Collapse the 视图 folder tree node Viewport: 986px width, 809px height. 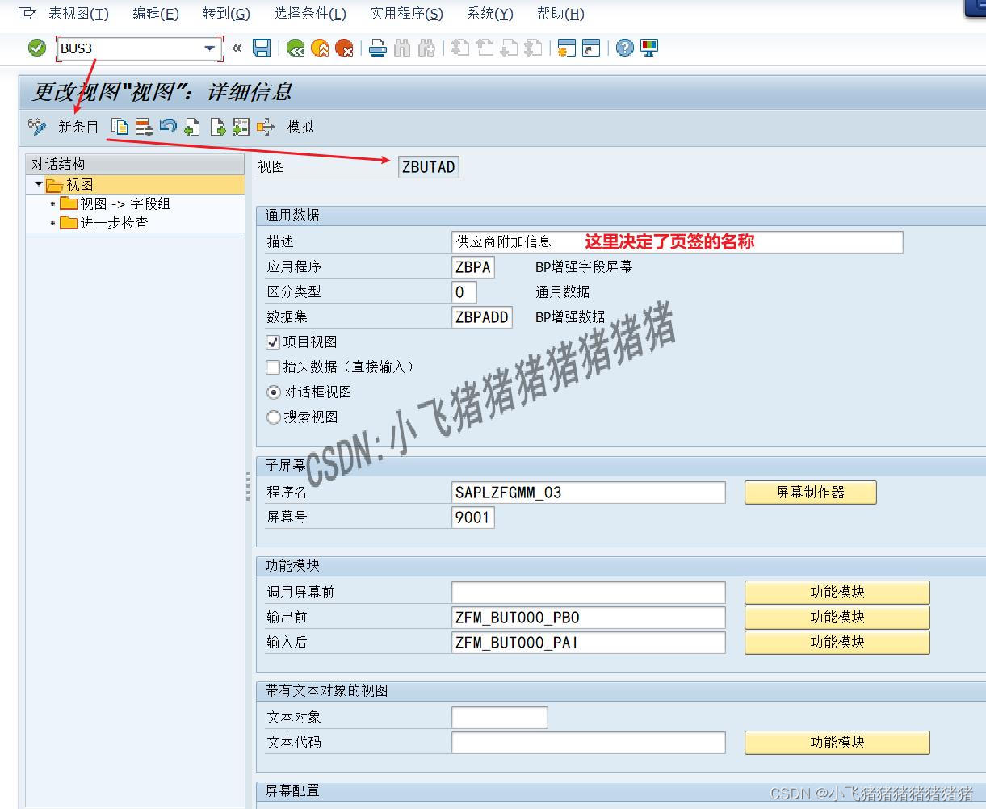coord(38,184)
